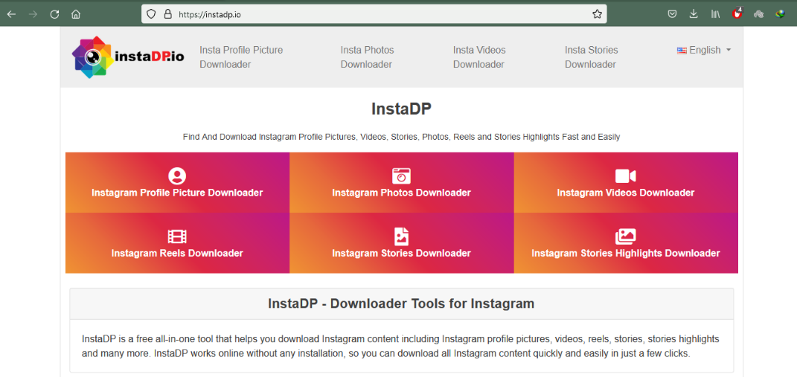
Task: Click the red extension icon with badge 4
Action: [x=737, y=13]
